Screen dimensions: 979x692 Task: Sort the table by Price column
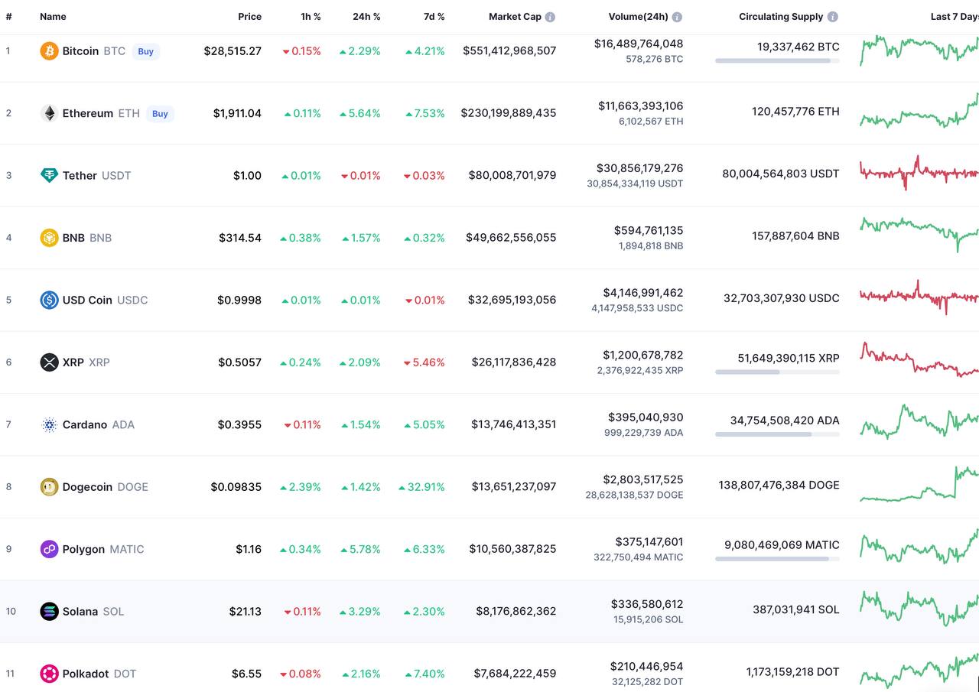(x=249, y=17)
